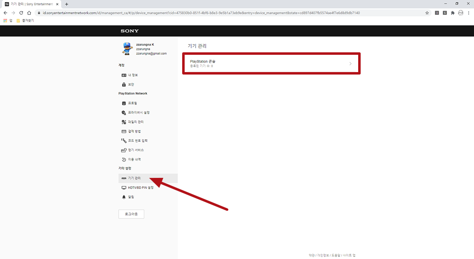Viewport: 474px width, 259px height.
Task: Open the browser profile avatar icon
Action: coord(460,13)
